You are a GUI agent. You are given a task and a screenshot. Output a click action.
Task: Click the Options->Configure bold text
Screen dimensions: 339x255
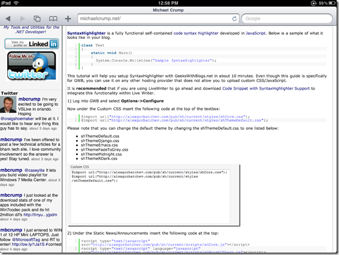[x=143, y=101]
